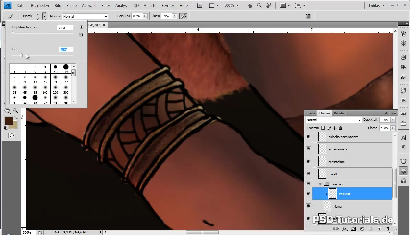Open the layer blend mode Normal dropdown
Viewport: 410px width, 235px height.
tap(333, 120)
